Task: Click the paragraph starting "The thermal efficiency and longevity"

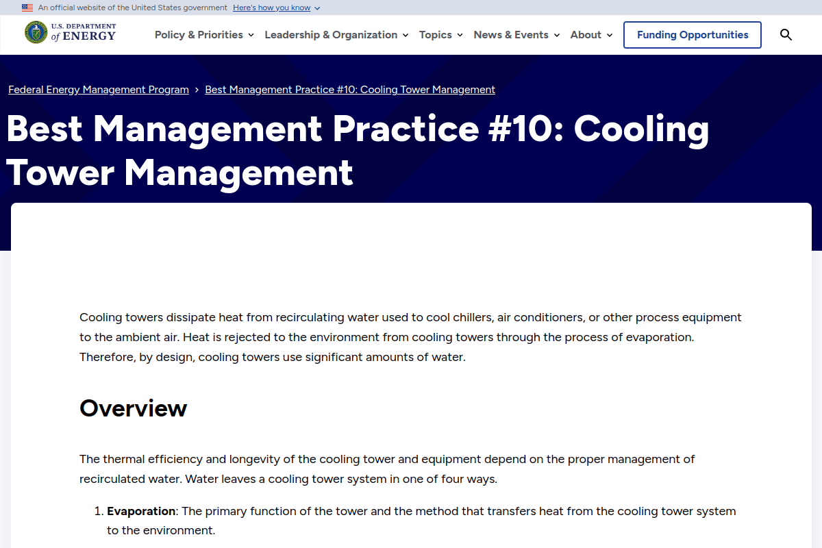Action: click(387, 469)
